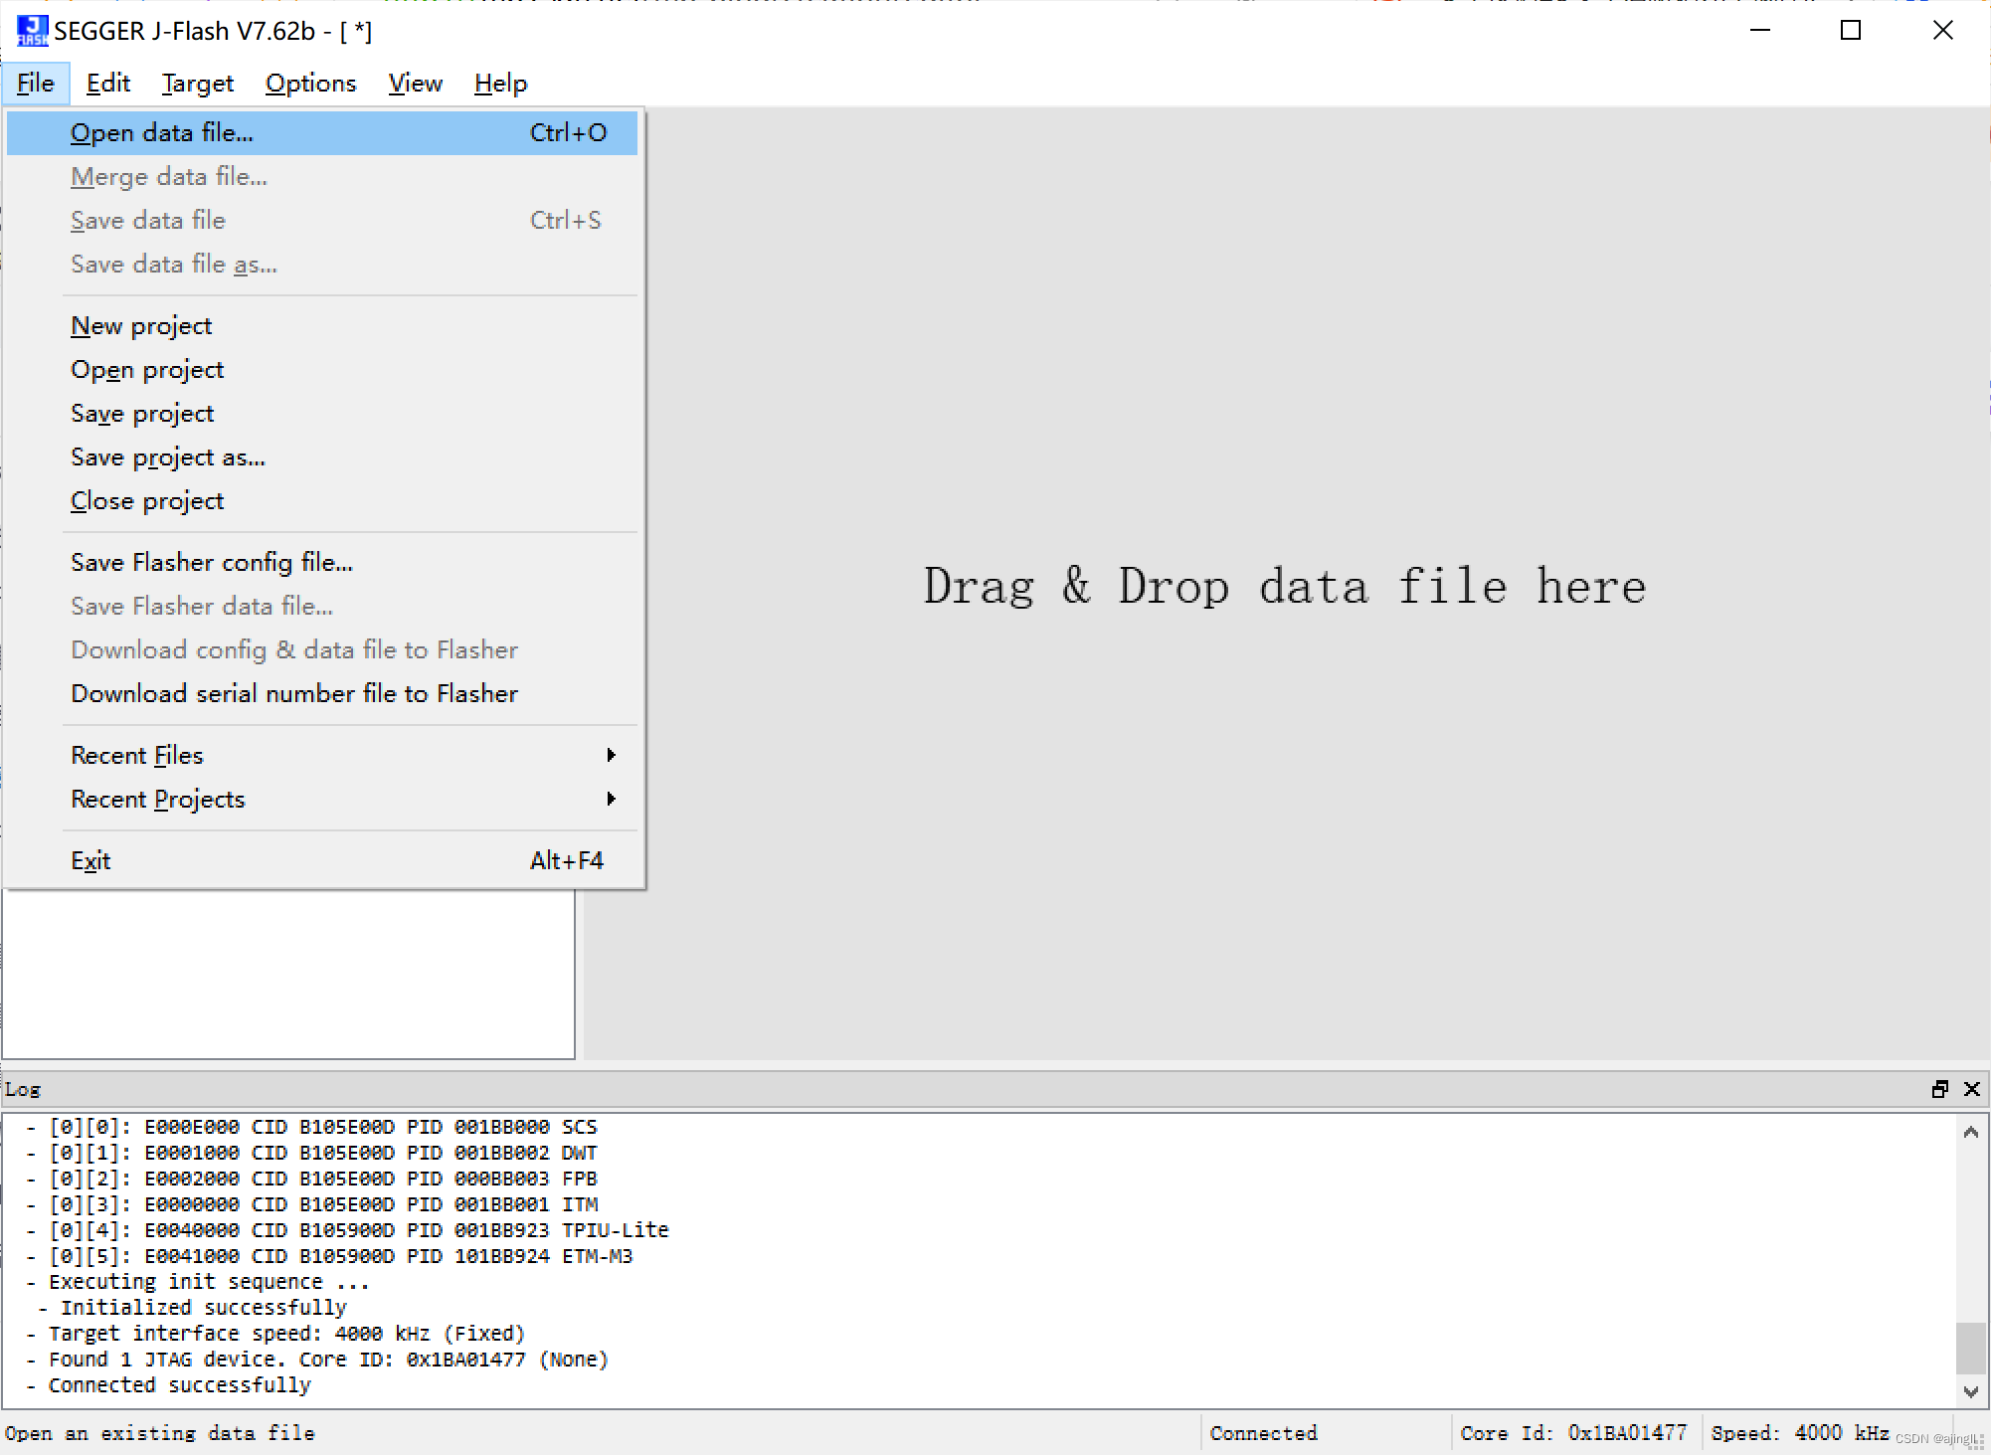Click the Log scrollbar up arrow
This screenshot has height=1455, width=1991.
click(1970, 1132)
